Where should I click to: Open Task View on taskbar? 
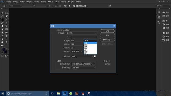click(x=52, y=94)
